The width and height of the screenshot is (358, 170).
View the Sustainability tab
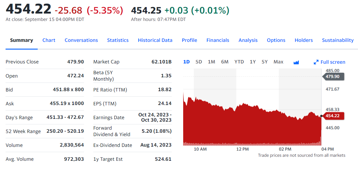[338, 40]
